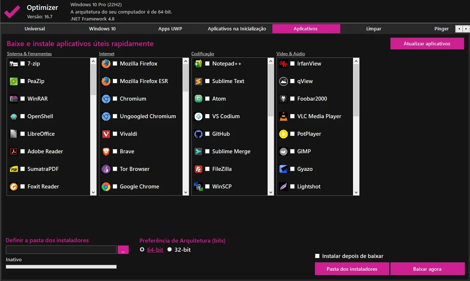Click the GitHub octocat icon
470x281 pixels.
pos(198,134)
